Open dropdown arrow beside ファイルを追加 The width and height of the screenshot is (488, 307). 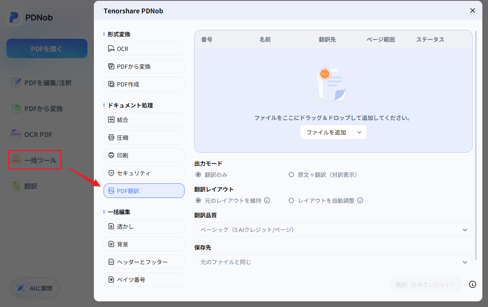[x=359, y=132]
